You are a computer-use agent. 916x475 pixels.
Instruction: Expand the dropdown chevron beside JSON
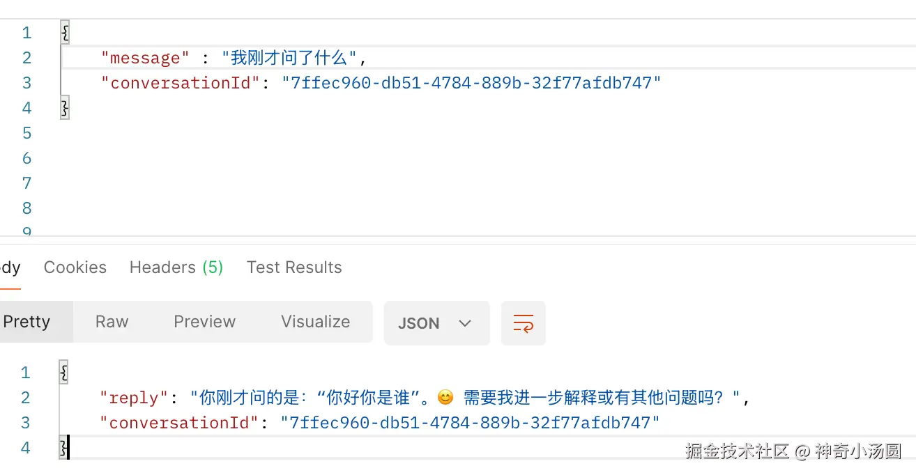[465, 323]
